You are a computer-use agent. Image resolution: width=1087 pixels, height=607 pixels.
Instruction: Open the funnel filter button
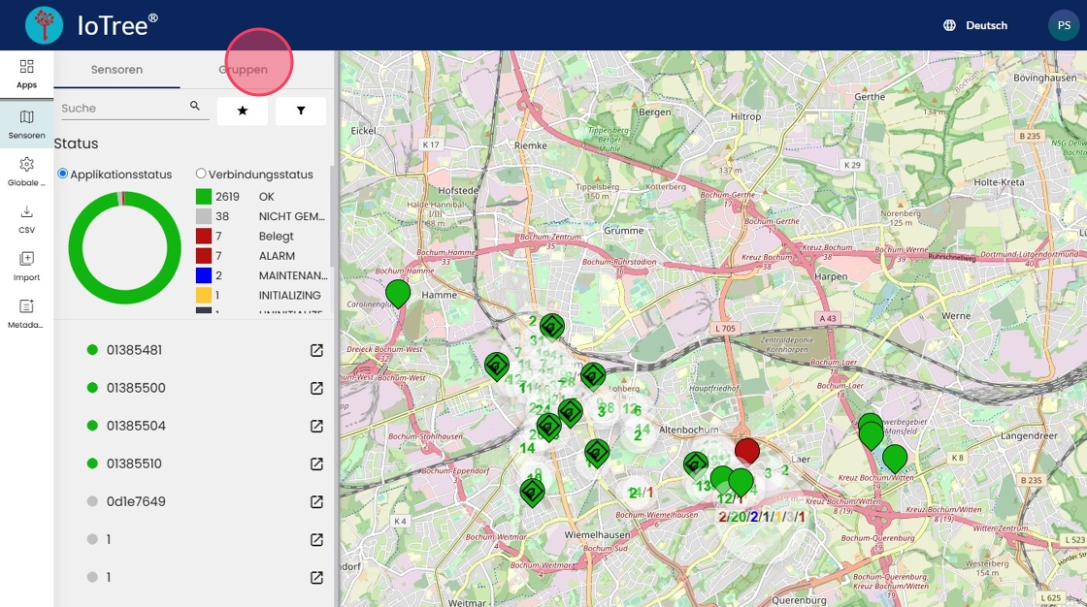[301, 111]
